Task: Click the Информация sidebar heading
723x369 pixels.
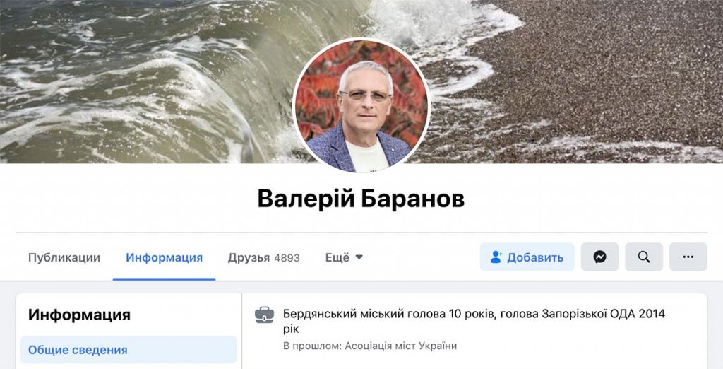Action: (x=79, y=315)
